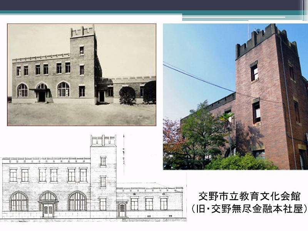This screenshot has height=231, width=308.
Task: Click the sepia historical building photograph
Action: (x=82, y=75)
